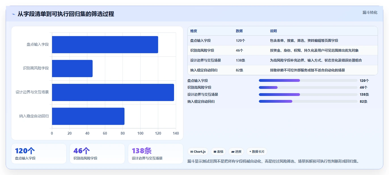389x175 pixels.
Task: Click description starting with 为高风险字段补充边界
Action: coord(316,60)
